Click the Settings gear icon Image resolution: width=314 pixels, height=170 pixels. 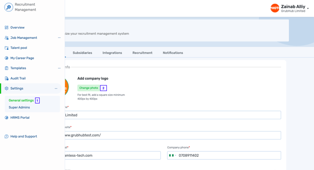tap(6, 88)
